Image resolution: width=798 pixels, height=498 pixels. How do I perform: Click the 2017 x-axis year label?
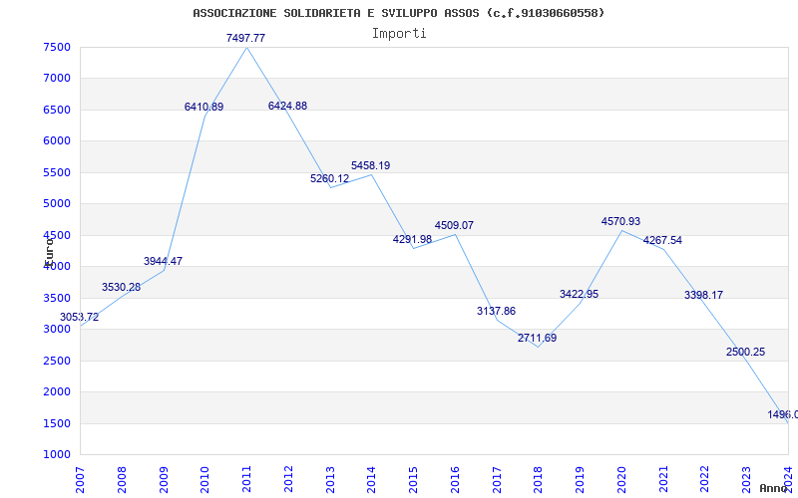click(x=497, y=479)
